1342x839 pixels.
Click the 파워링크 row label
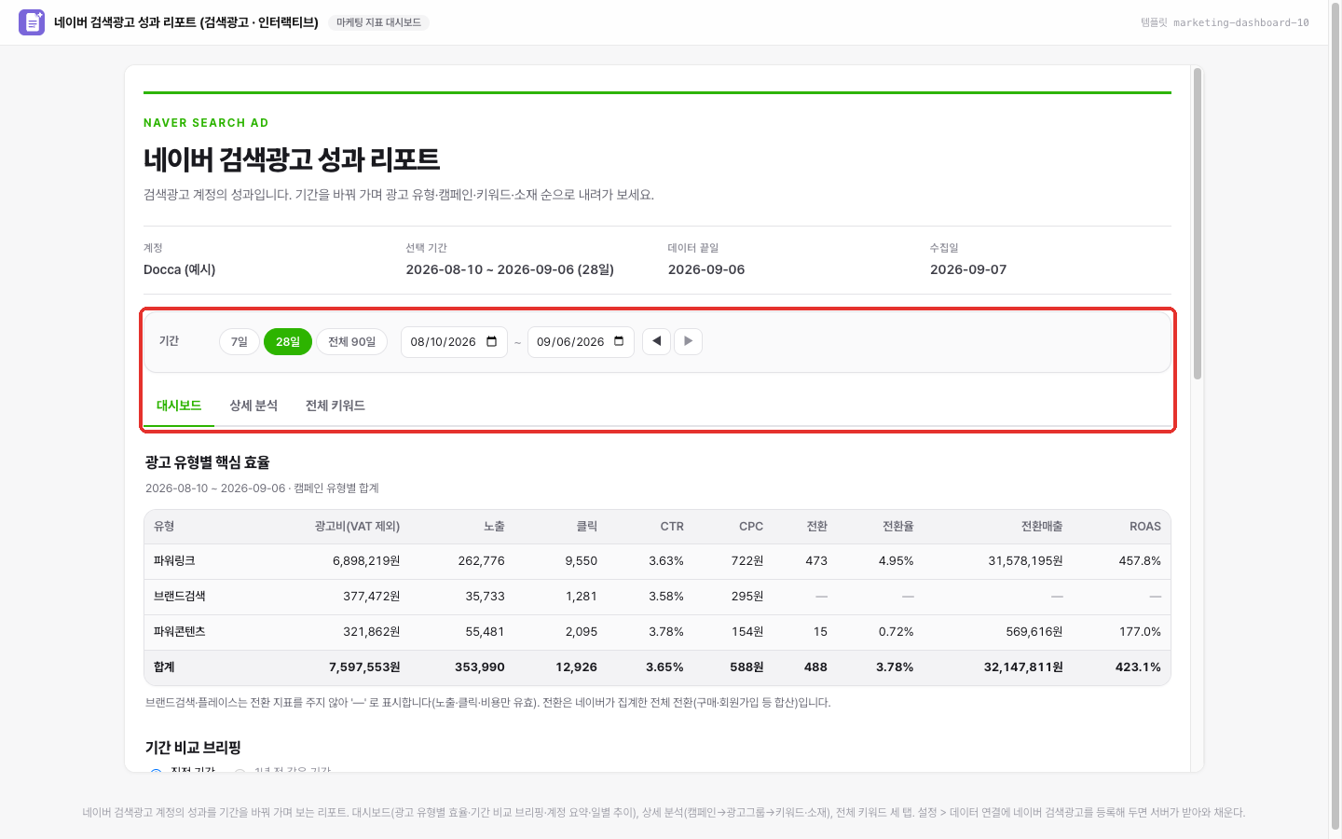coord(174,561)
